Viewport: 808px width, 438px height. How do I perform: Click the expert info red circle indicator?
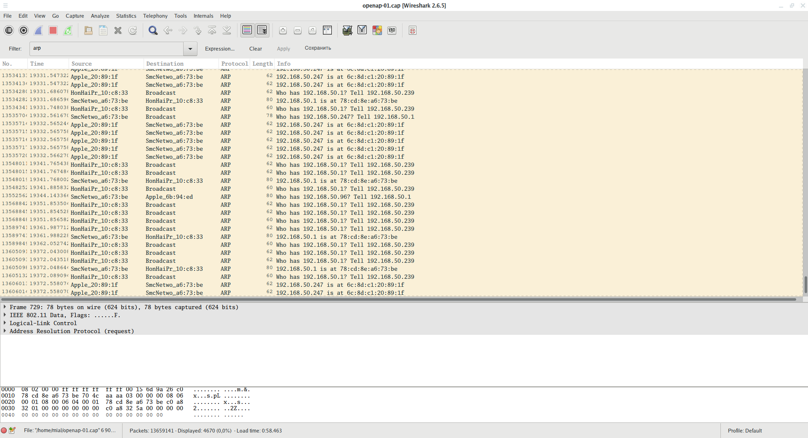click(4, 430)
